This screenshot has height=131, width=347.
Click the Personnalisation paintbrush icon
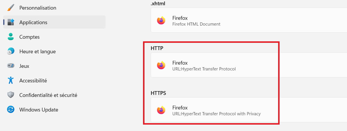11,8
